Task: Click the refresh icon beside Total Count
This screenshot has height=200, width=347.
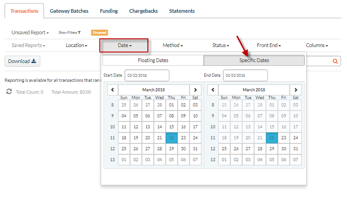Action: (x=9, y=92)
